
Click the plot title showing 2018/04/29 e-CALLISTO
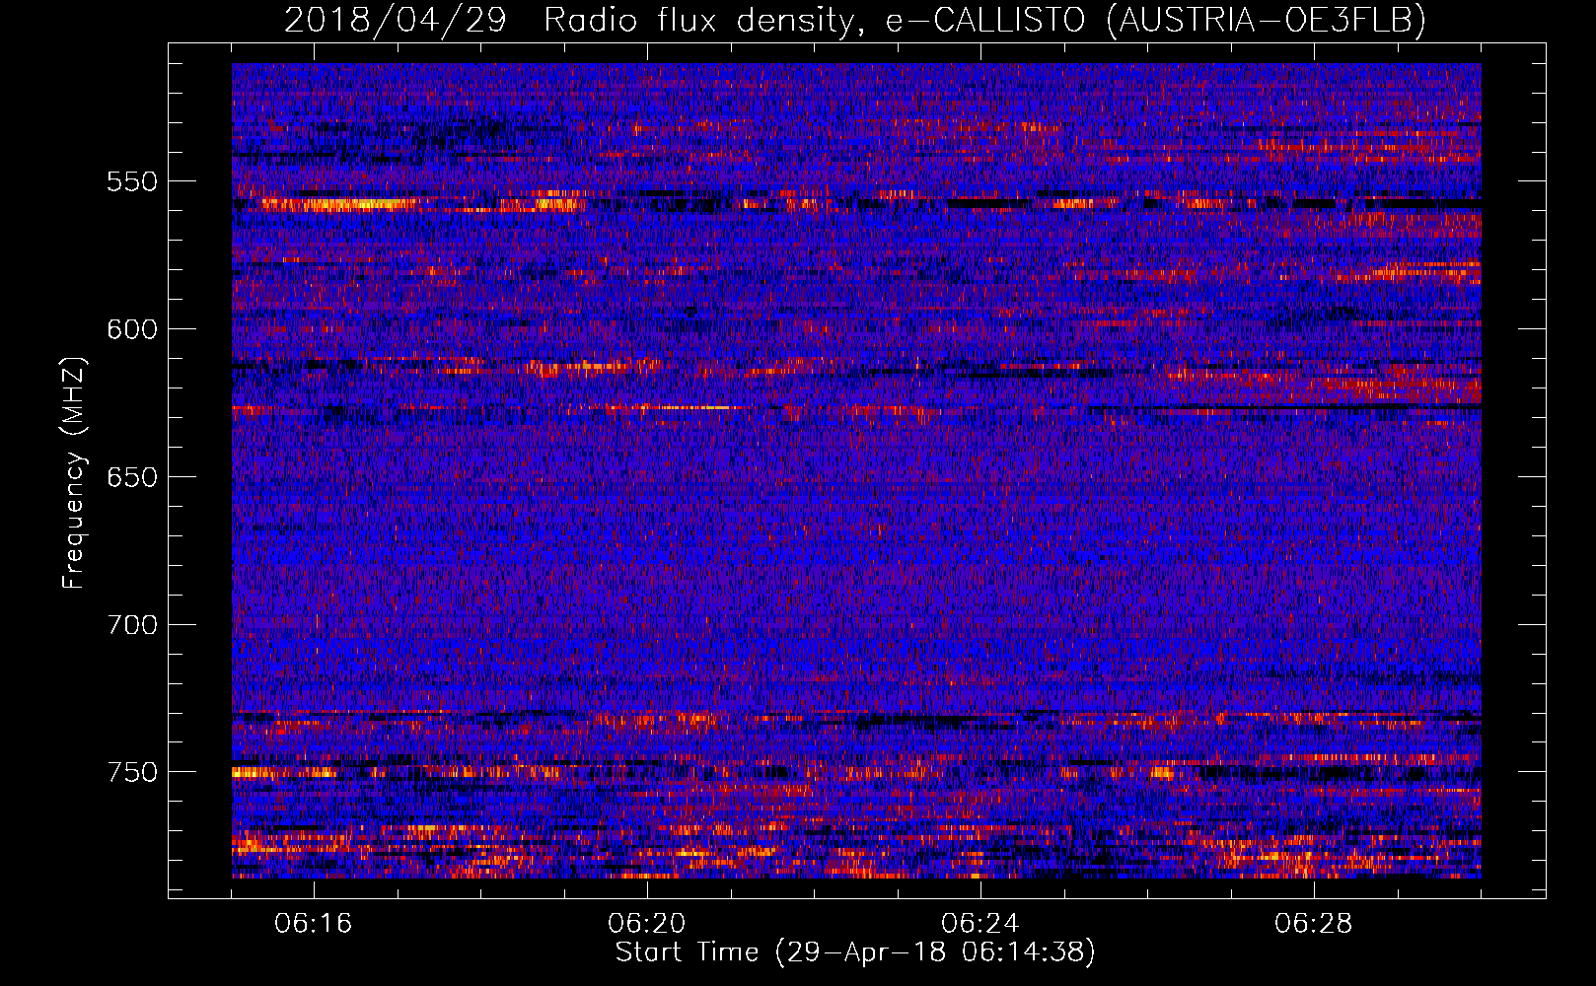point(855,20)
